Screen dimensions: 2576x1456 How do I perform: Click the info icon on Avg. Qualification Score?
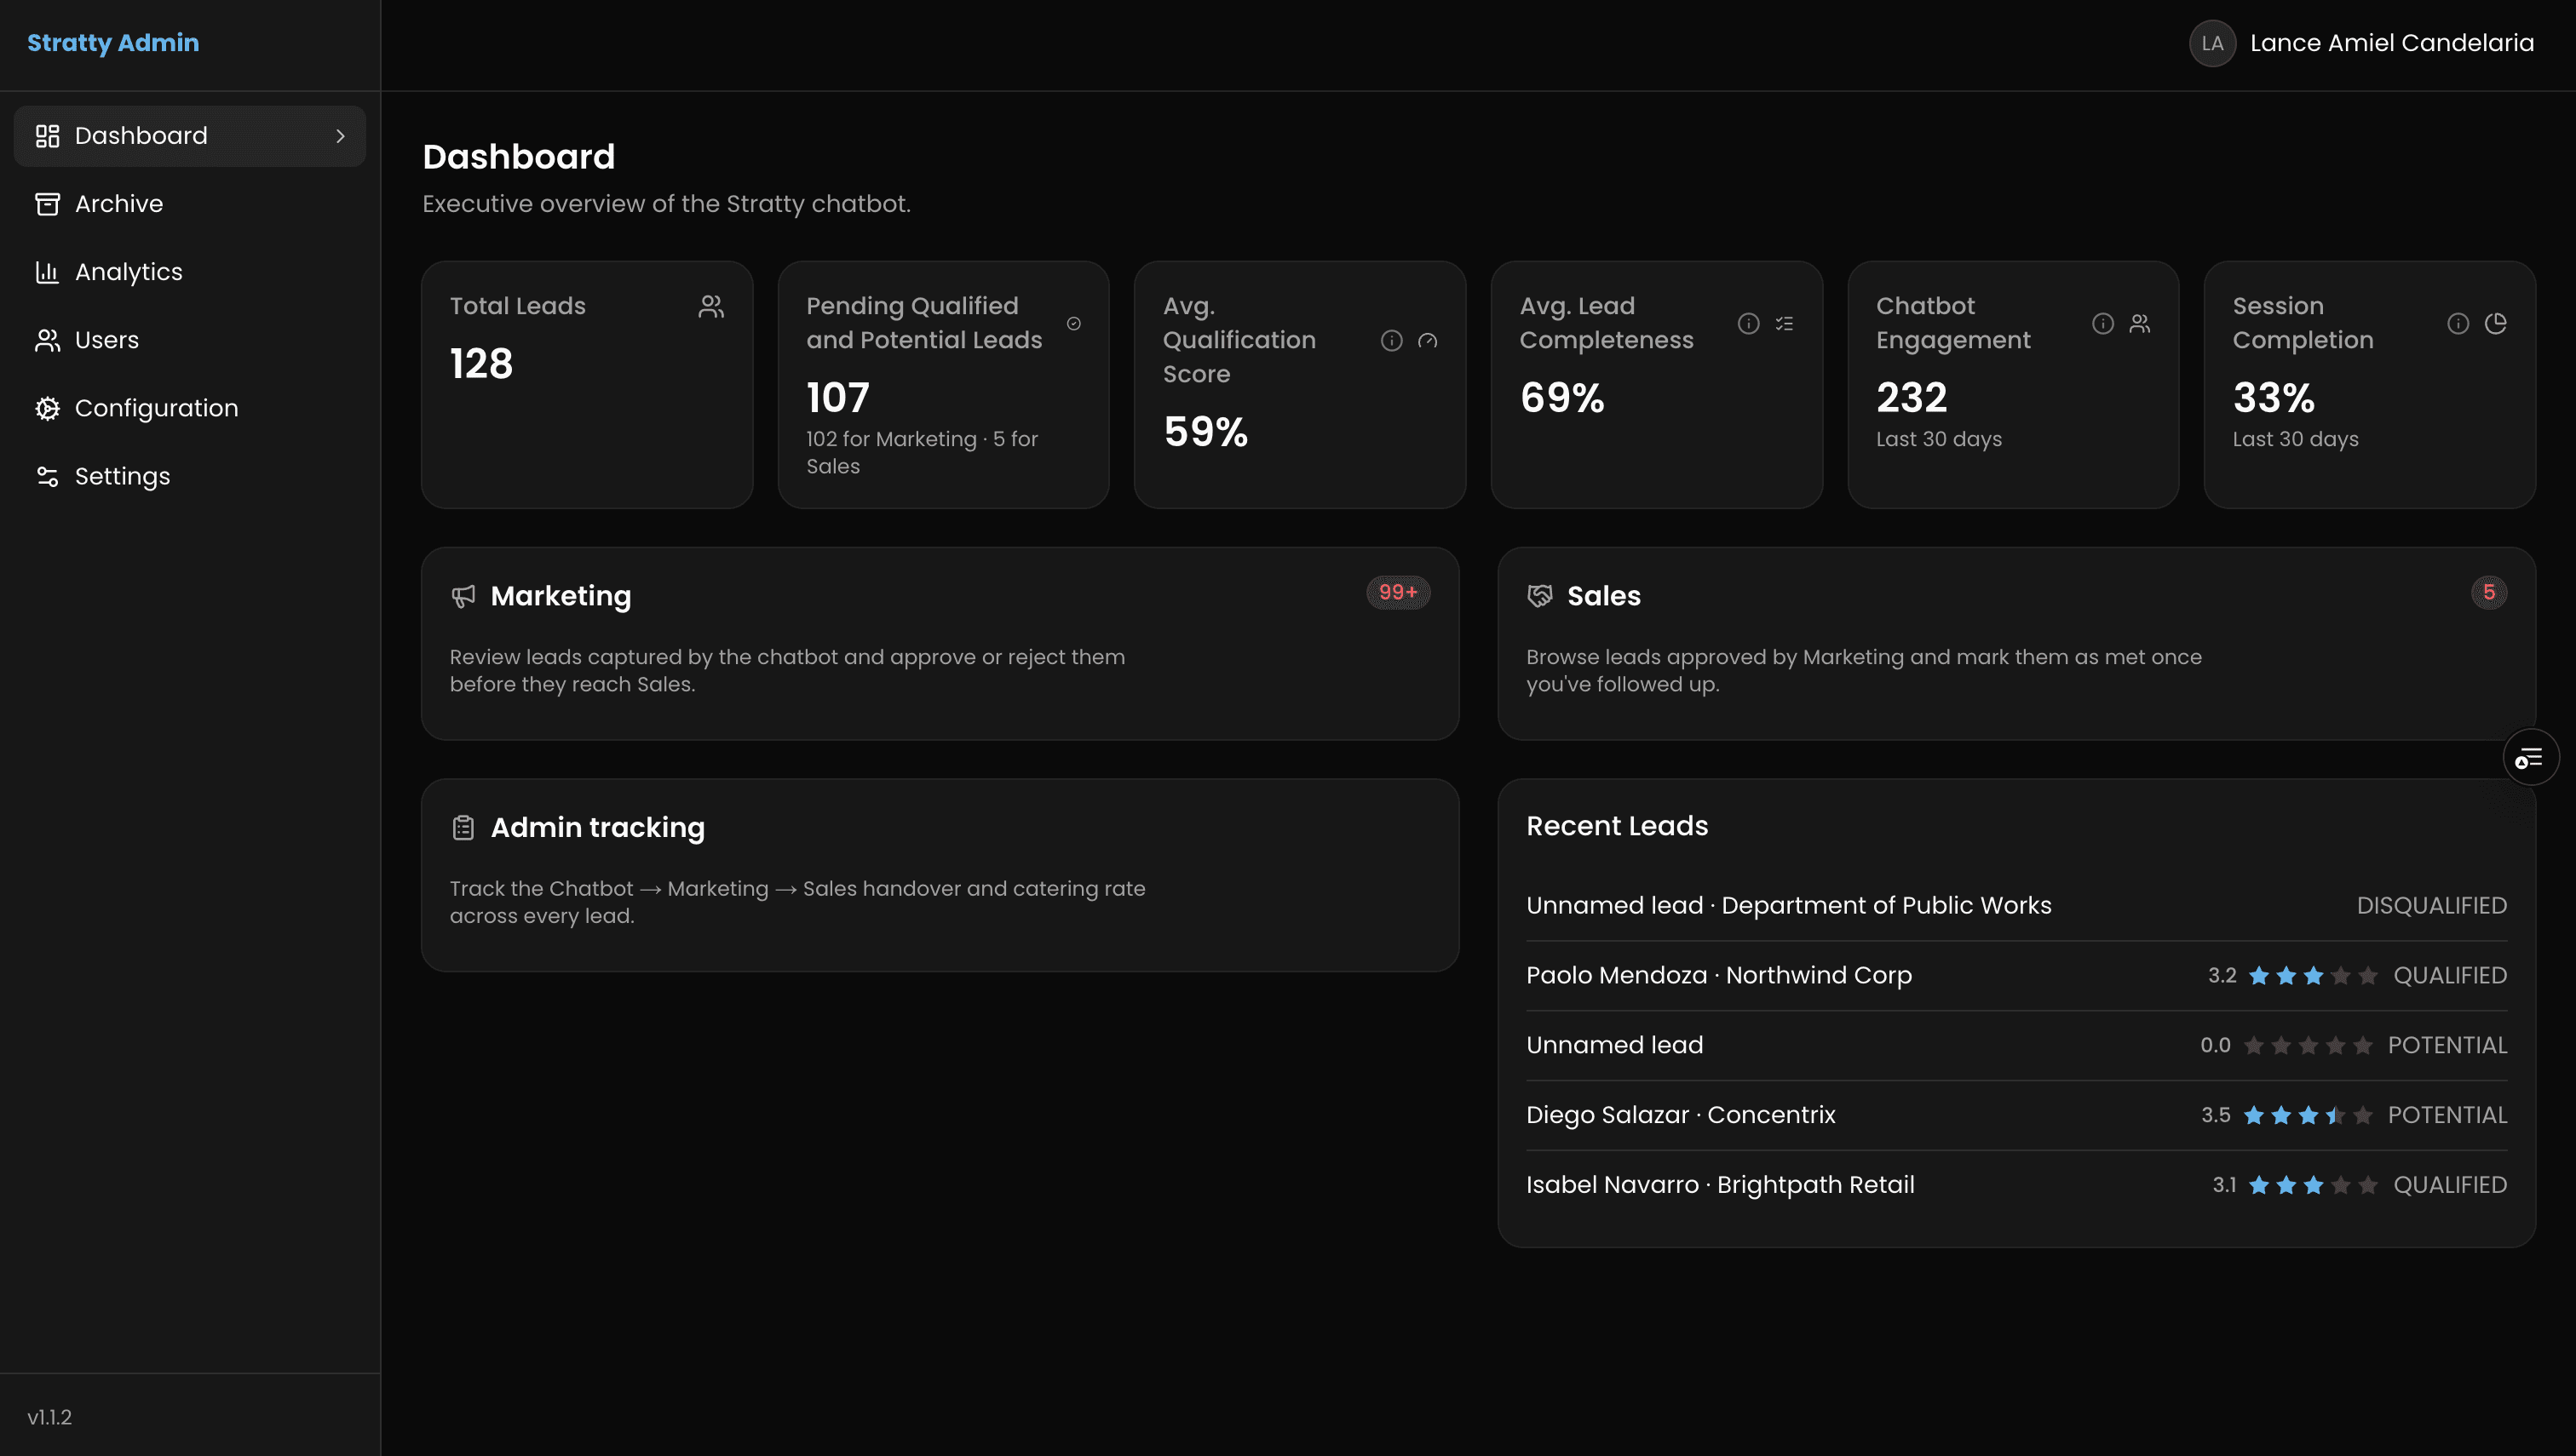[x=1392, y=340]
